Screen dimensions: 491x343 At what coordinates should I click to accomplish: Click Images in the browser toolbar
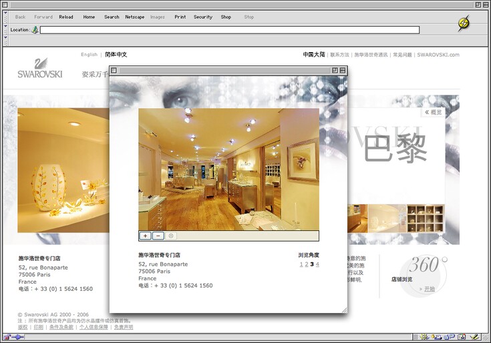pyautogui.click(x=157, y=17)
